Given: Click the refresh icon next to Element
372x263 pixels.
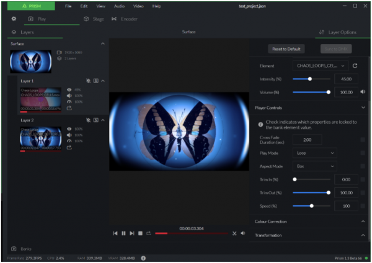Looking at the screenshot, I should tap(355, 66).
